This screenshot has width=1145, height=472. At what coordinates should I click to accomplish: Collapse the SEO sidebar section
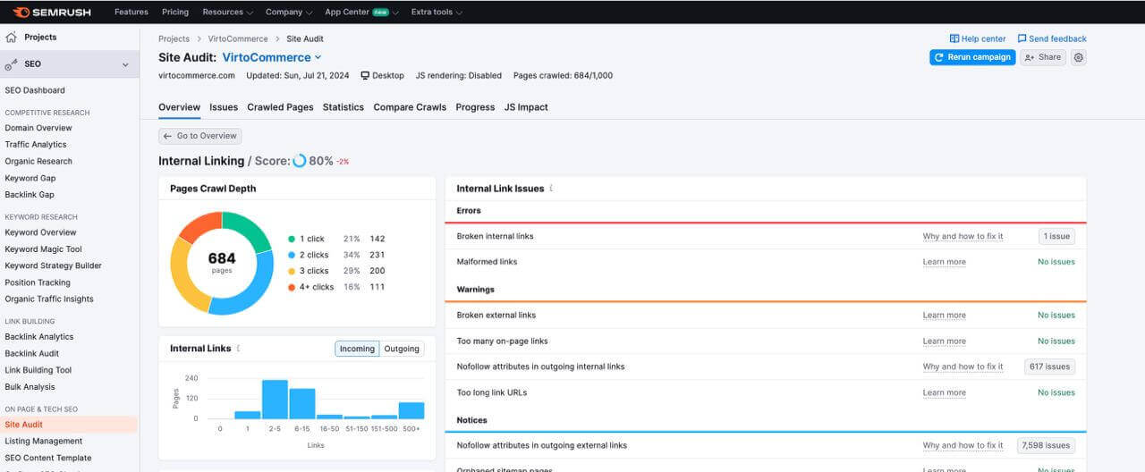click(x=125, y=64)
